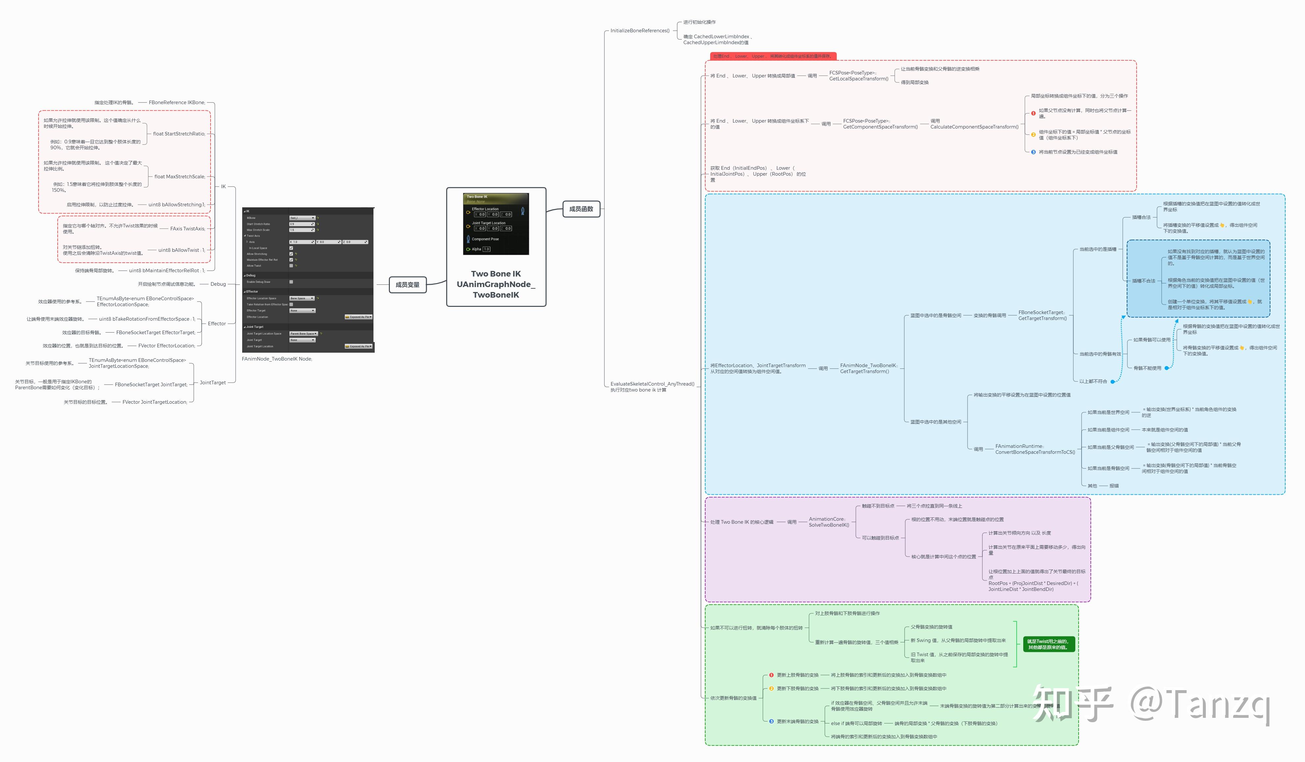Reset Maintain Effector Rel Rot arrow icon

point(296,260)
